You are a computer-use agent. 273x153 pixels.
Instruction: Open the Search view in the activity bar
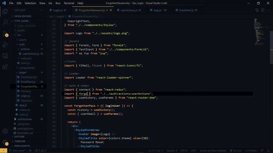click(x=5, y=22)
